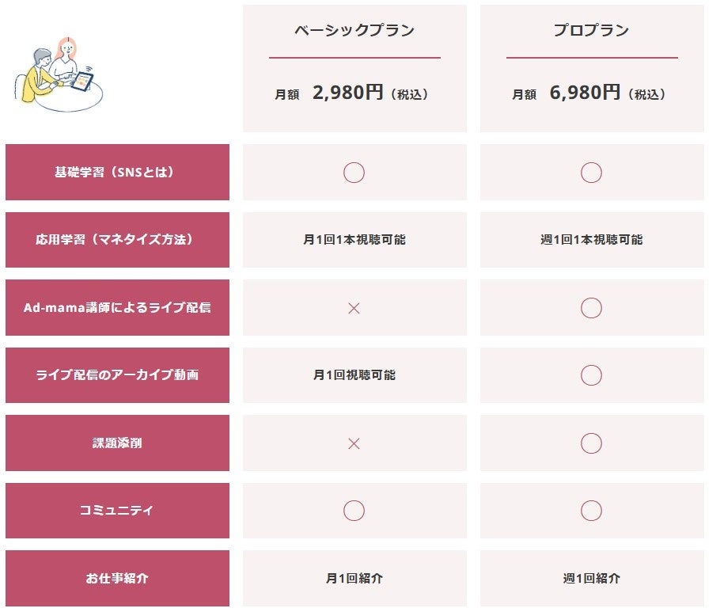720x612 pixels.
Task: Select the 基礎学習（SNSとは） row label
Action: [117, 173]
